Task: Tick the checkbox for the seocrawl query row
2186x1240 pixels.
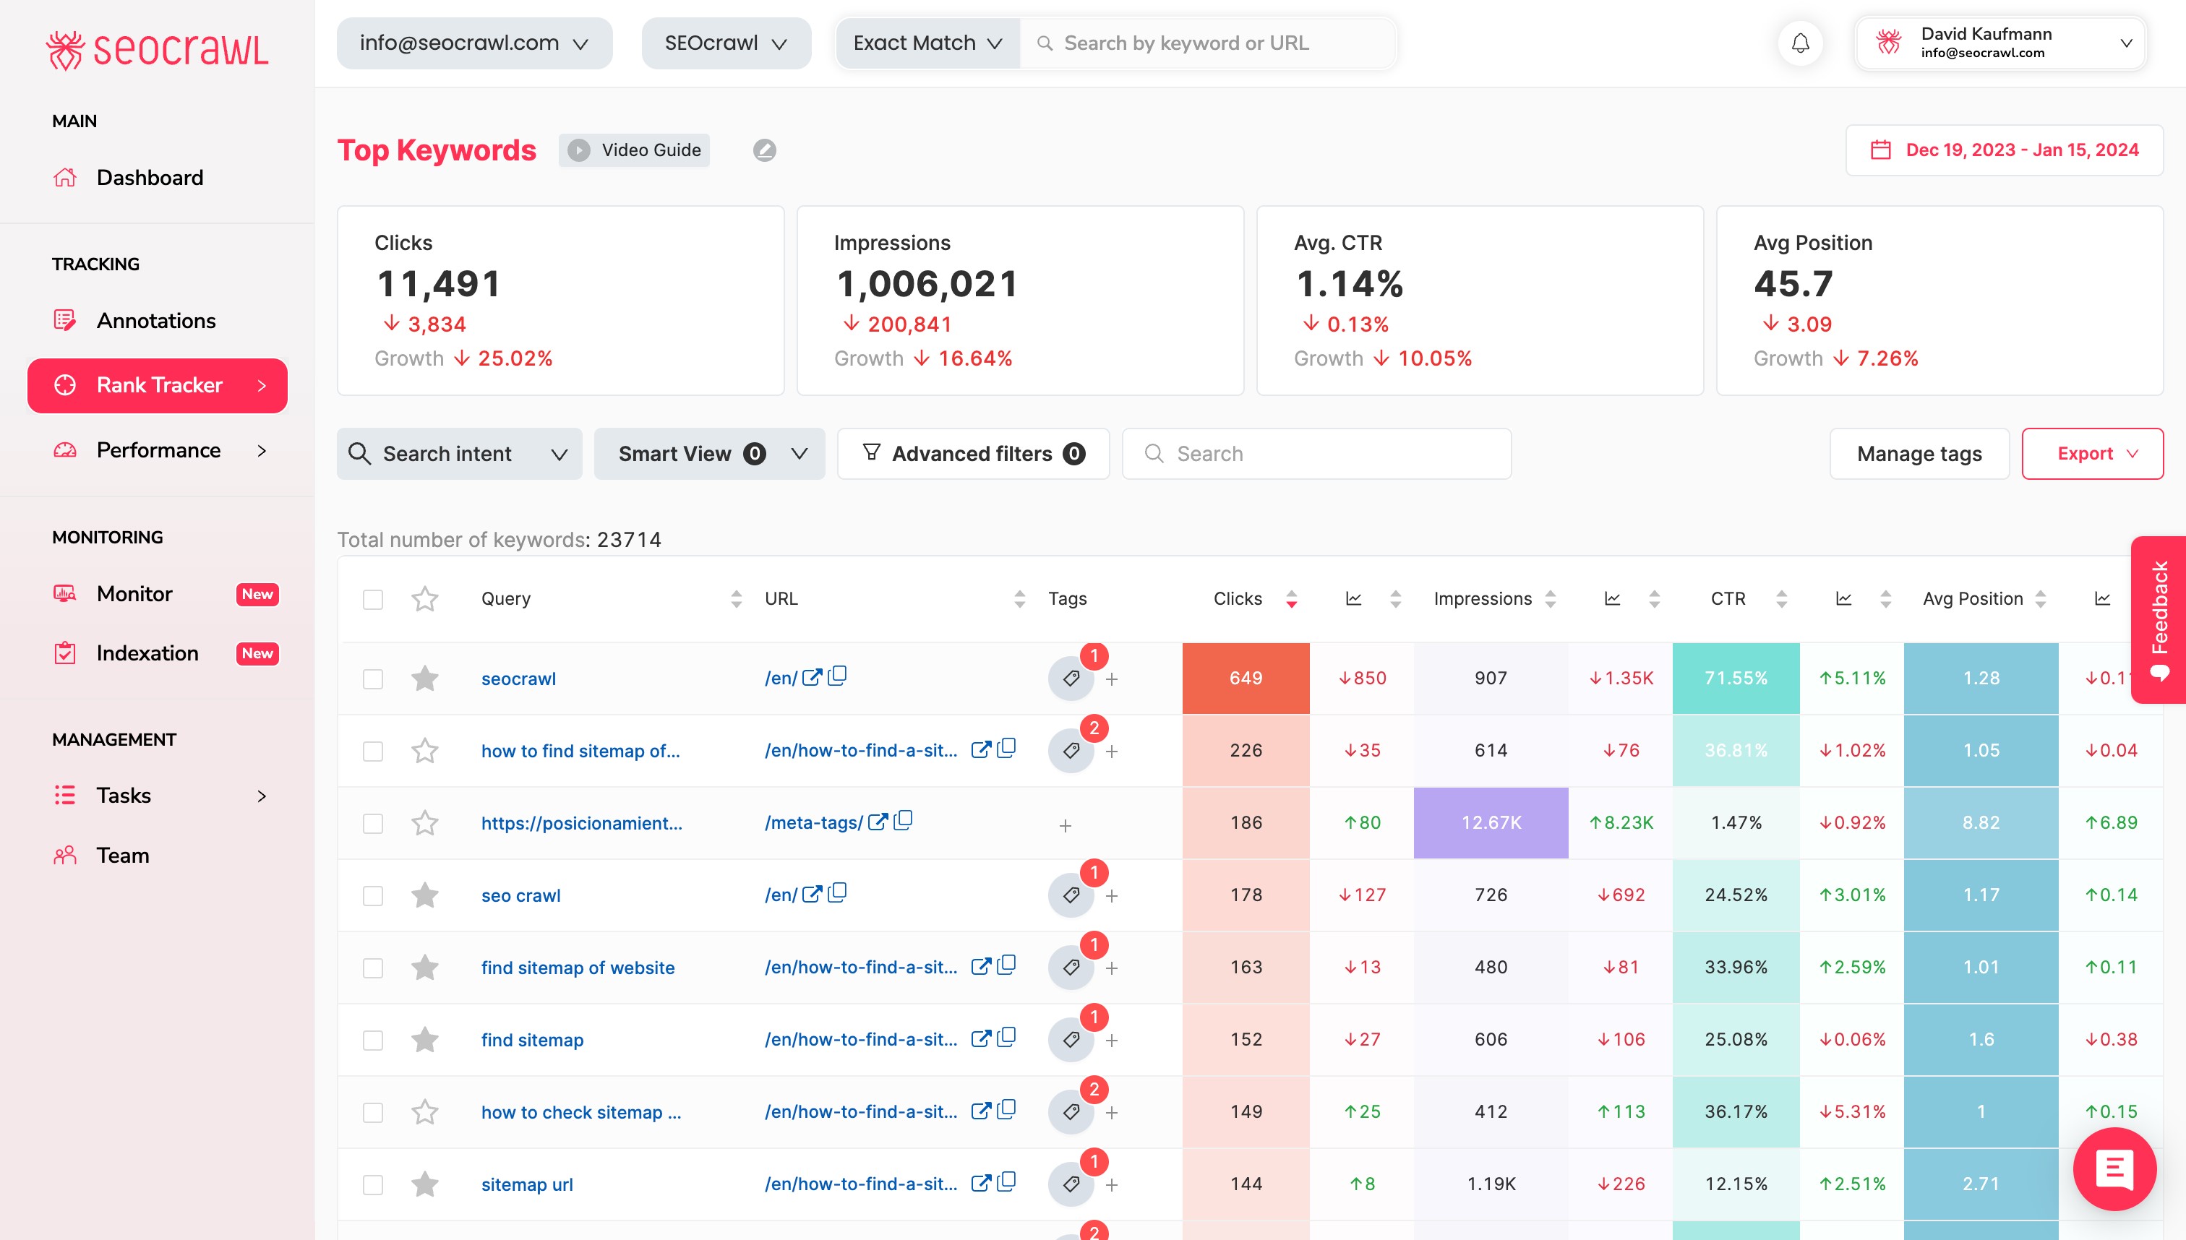Action: (x=372, y=679)
